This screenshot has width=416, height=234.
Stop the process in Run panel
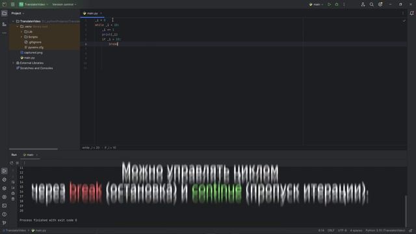tap(18, 163)
